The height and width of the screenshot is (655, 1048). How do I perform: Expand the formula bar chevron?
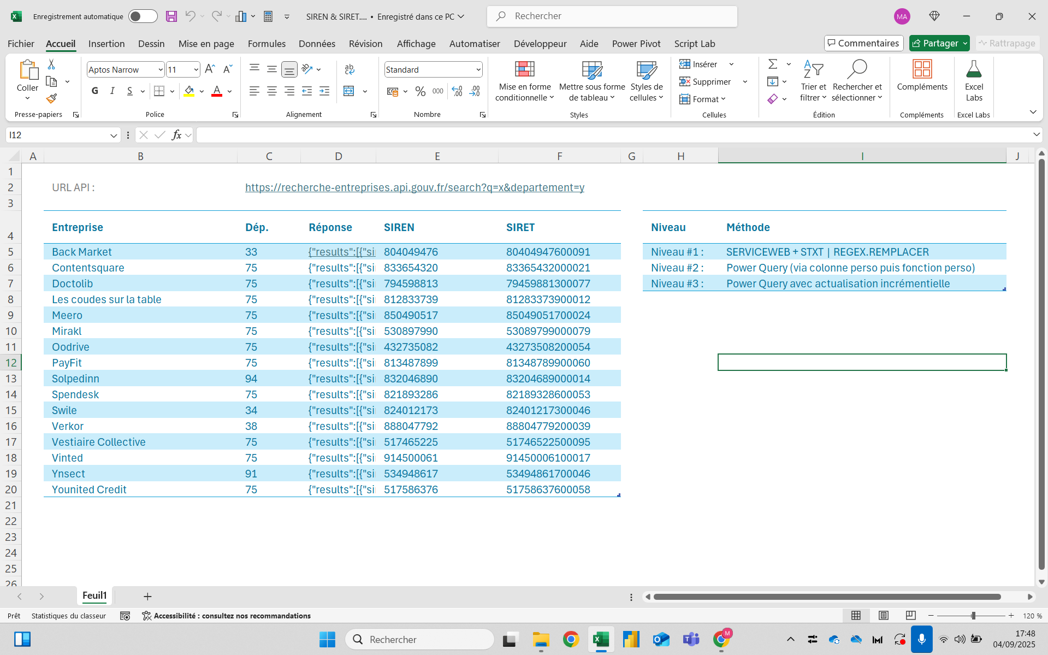click(1036, 134)
